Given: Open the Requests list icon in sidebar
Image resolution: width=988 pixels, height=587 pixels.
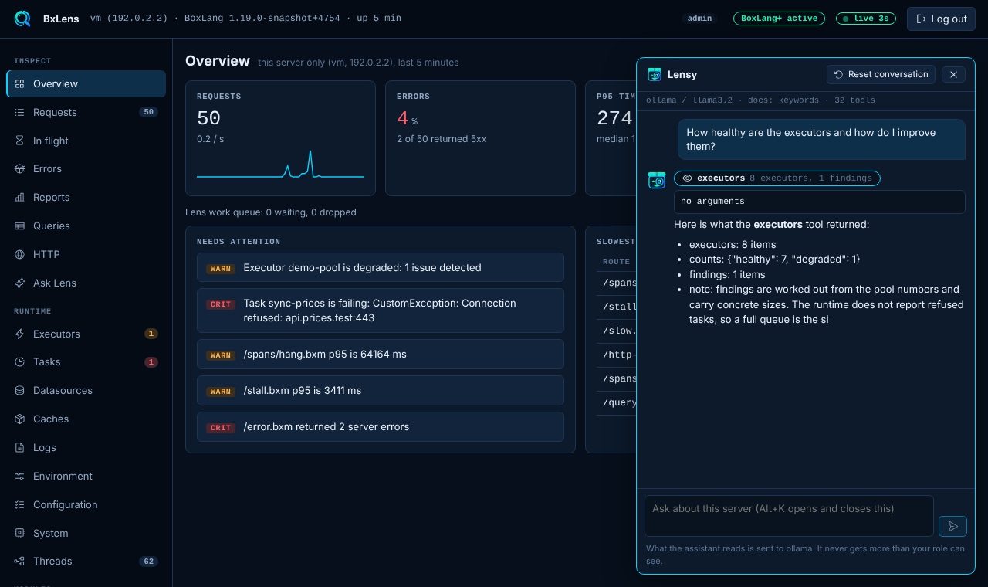Looking at the screenshot, I should click(20, 112).
